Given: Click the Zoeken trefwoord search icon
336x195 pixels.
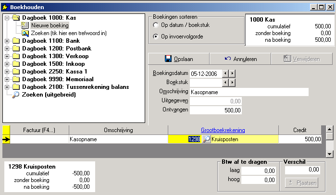Looking at the screenshot, I should 25,33.
